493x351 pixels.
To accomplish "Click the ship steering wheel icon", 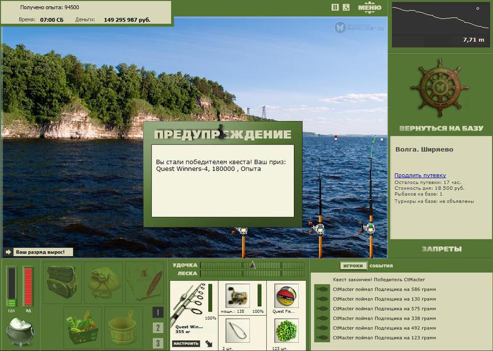I will 439,88.
